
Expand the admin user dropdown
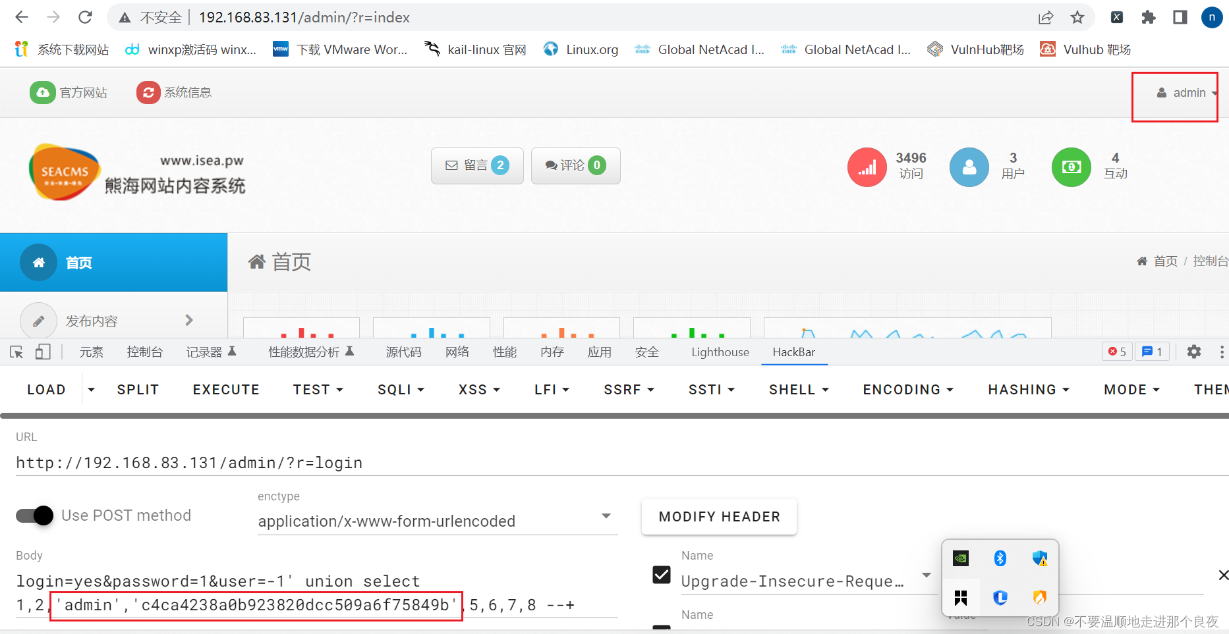[1187, 93]
